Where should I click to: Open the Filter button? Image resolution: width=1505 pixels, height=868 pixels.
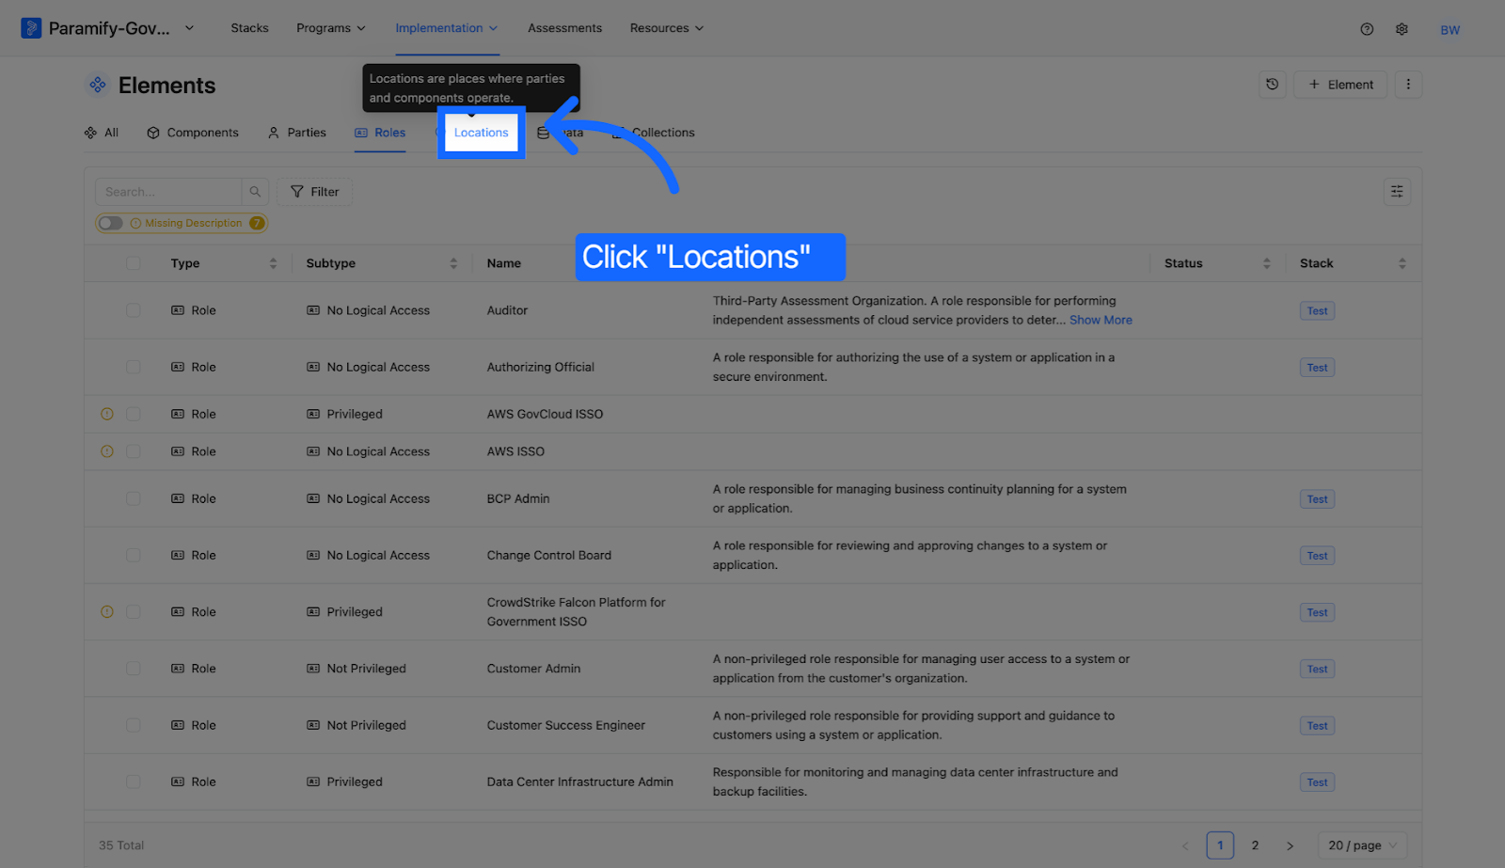(x=314, y=192)
